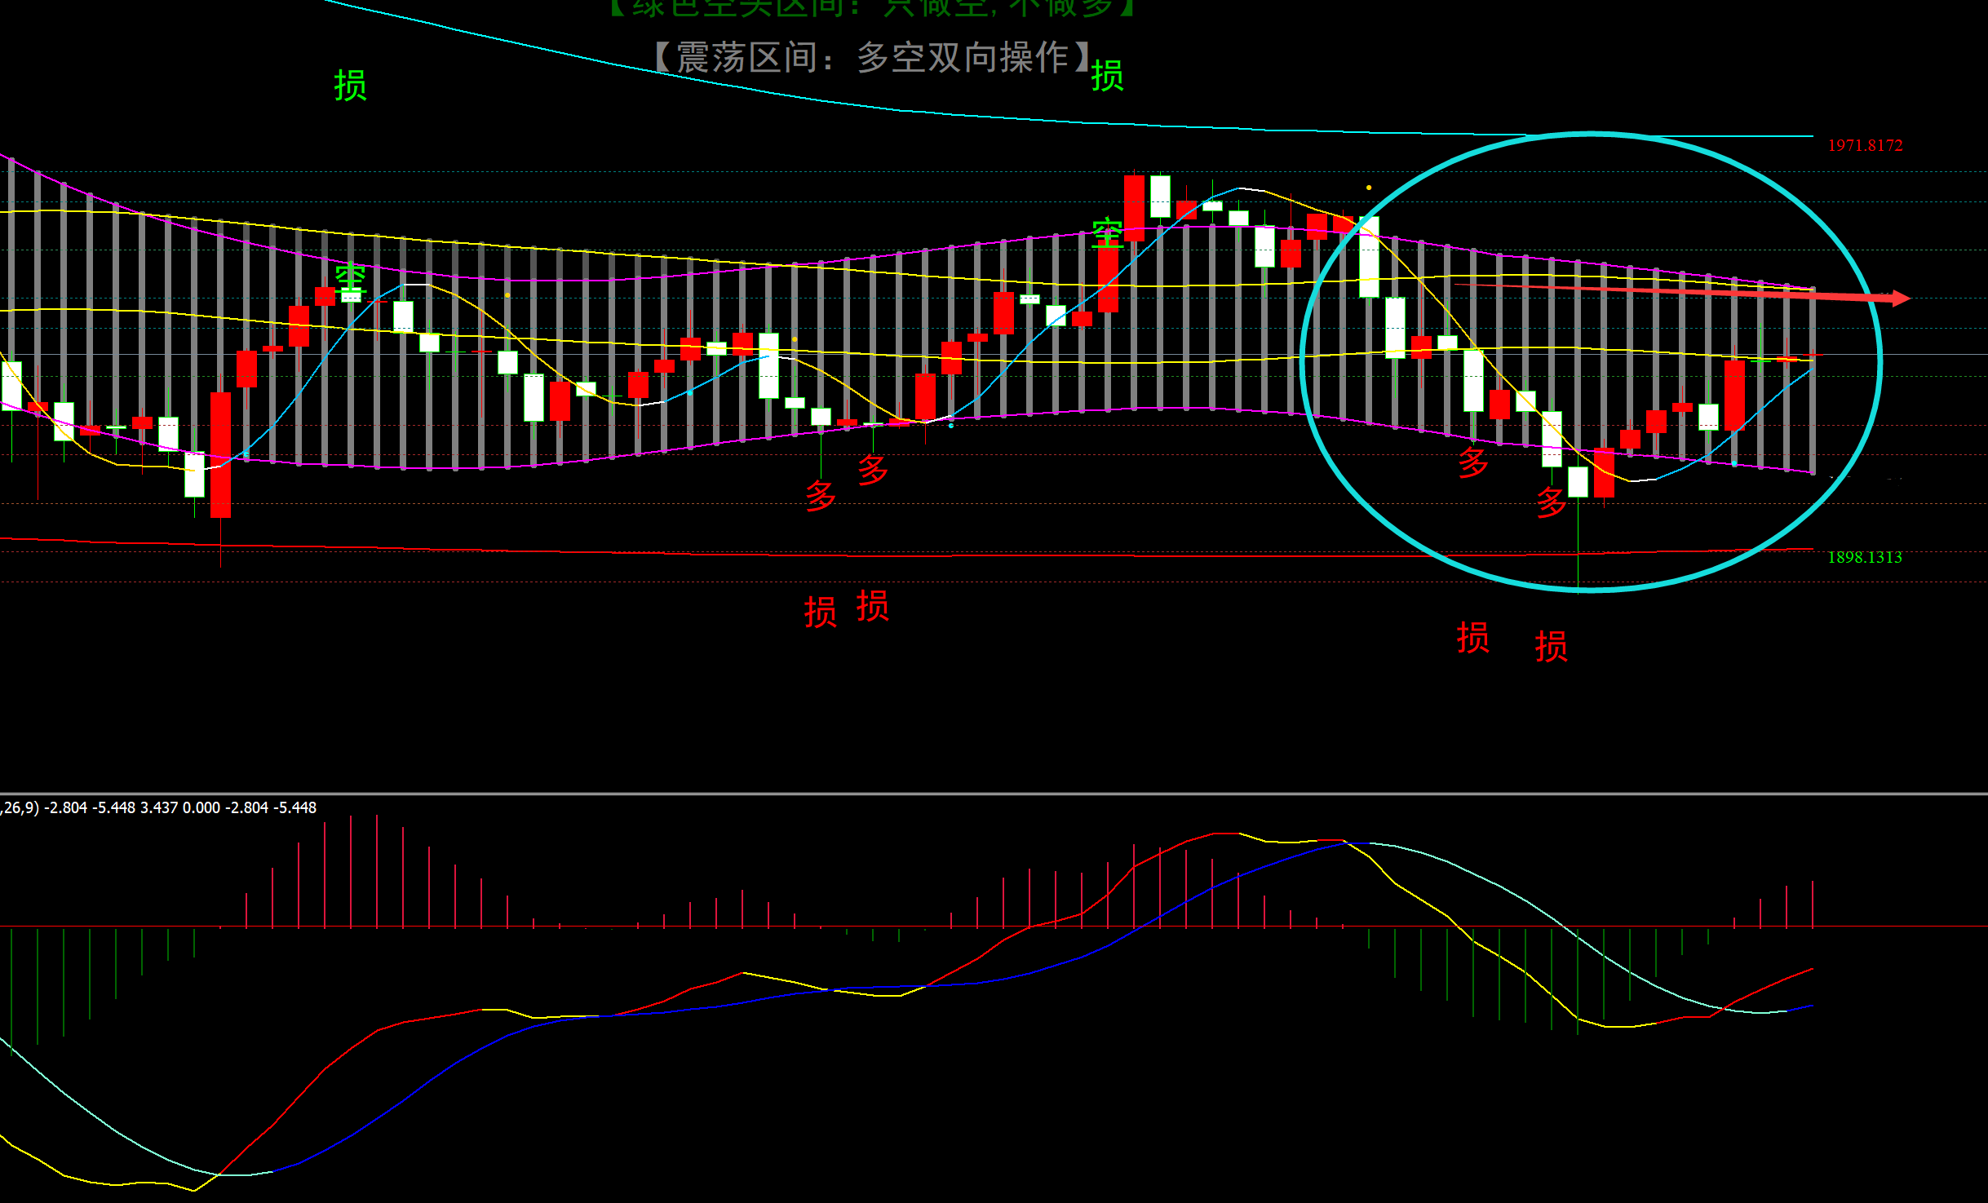Click the rightmost red 损 stop-loss label
Screen dimensions: 1988x1203
tap(1551, 646)
